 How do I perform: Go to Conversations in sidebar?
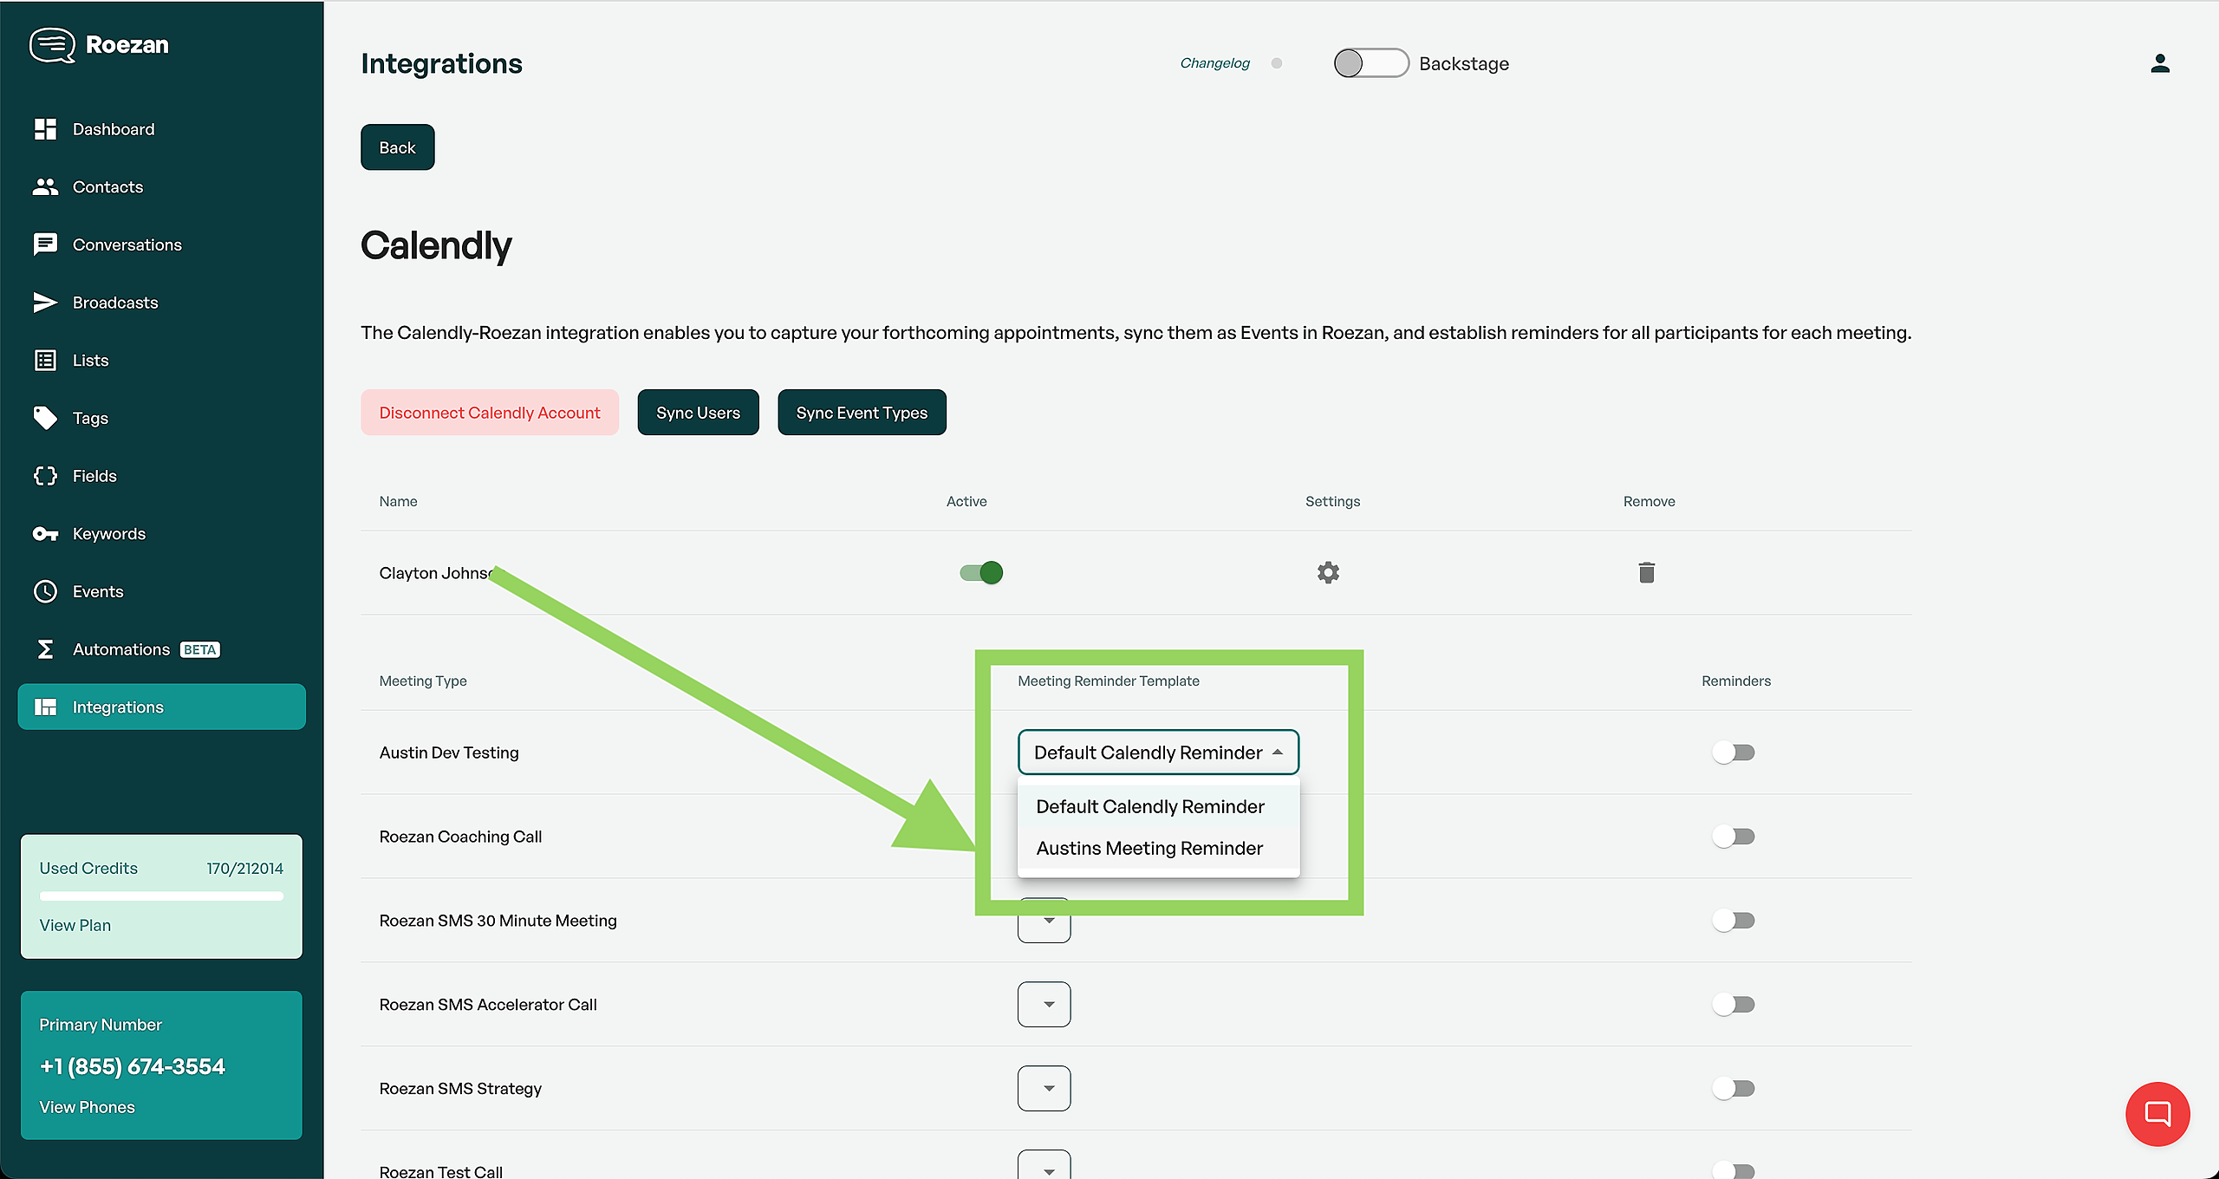127,244
